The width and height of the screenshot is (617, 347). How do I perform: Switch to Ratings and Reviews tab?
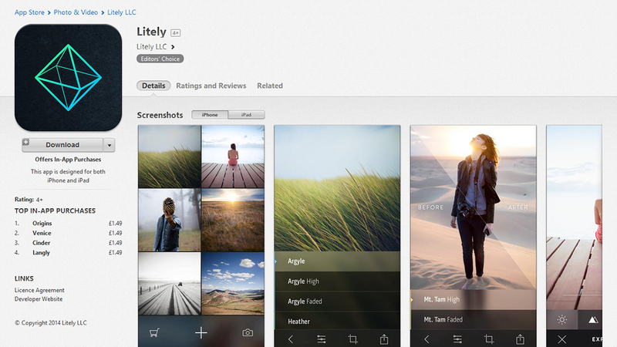pos(211,86)
